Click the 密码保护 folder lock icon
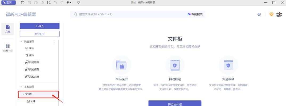This screenshot has height=106, width=286. pyautogui.click(x=121, y=65)
